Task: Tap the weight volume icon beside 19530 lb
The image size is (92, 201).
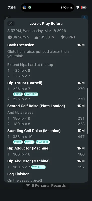Action: tap(36, 37)
